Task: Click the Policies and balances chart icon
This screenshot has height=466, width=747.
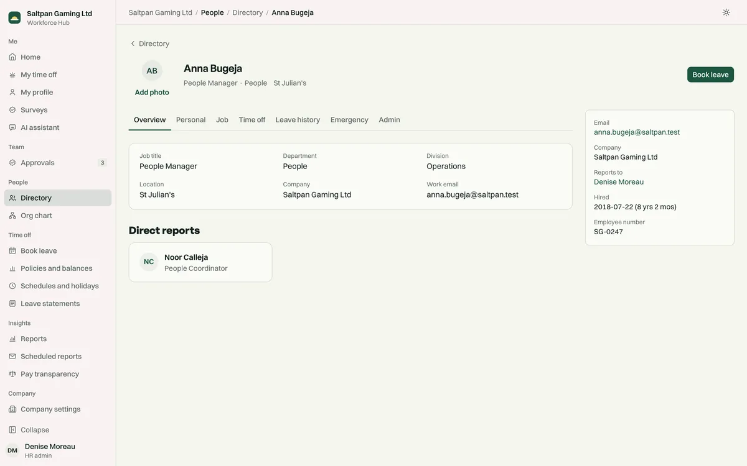Action: [x=12, y=268]
